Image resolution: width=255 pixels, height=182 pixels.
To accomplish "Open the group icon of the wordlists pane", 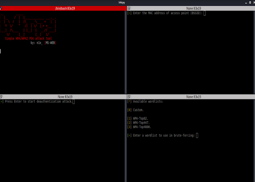I will (129, 97).
